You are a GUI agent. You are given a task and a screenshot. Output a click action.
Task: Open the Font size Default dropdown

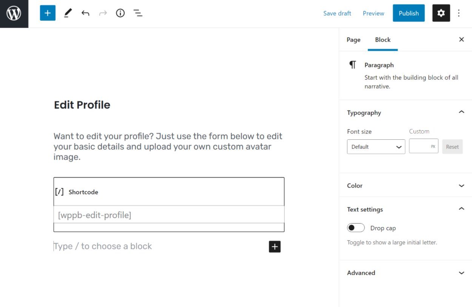point(376,147)
